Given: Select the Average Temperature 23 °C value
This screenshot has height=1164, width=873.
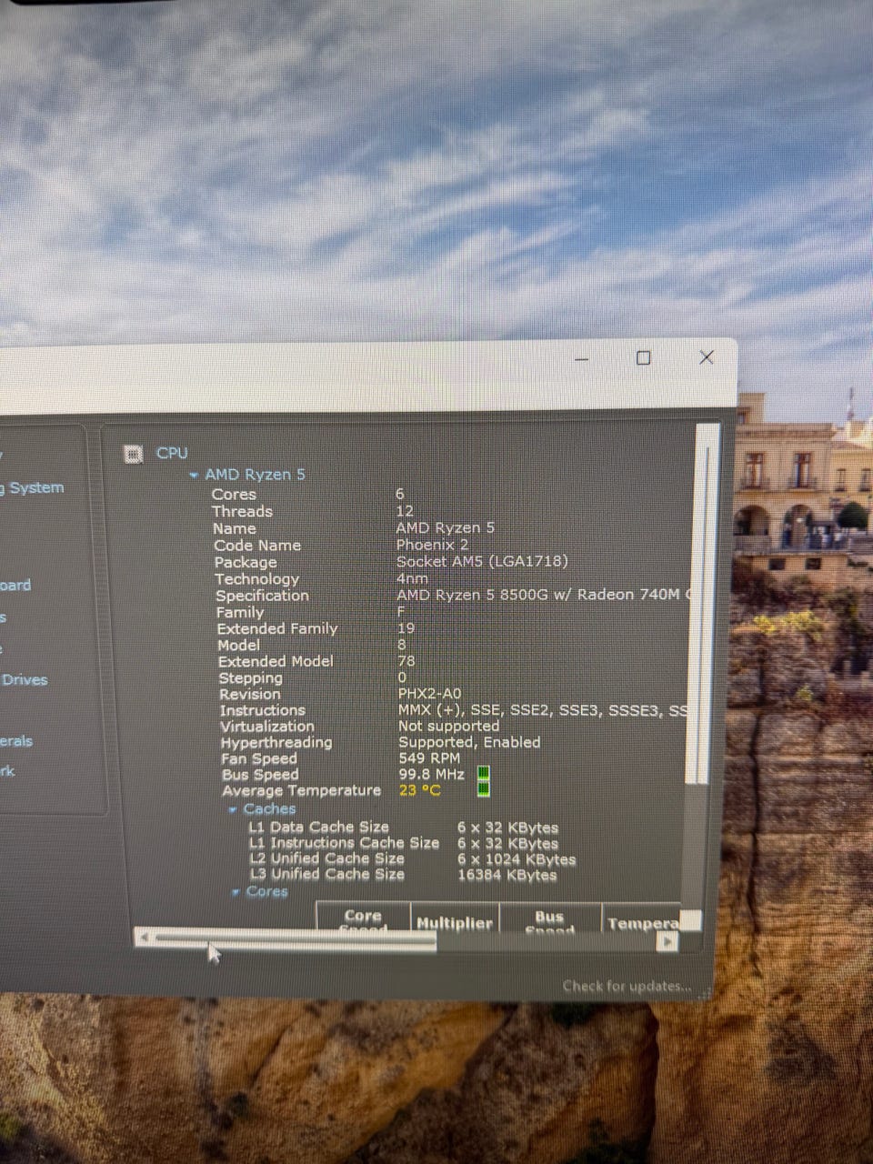Looking at the screenshot, I should [419, 790].
